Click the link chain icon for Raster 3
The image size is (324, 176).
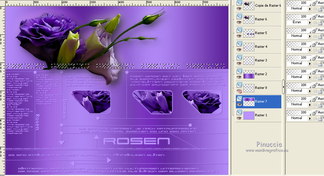[x=315, y=58]
